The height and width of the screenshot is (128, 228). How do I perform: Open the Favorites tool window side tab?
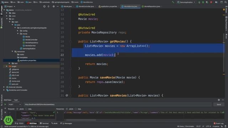[x=1, y=114]
